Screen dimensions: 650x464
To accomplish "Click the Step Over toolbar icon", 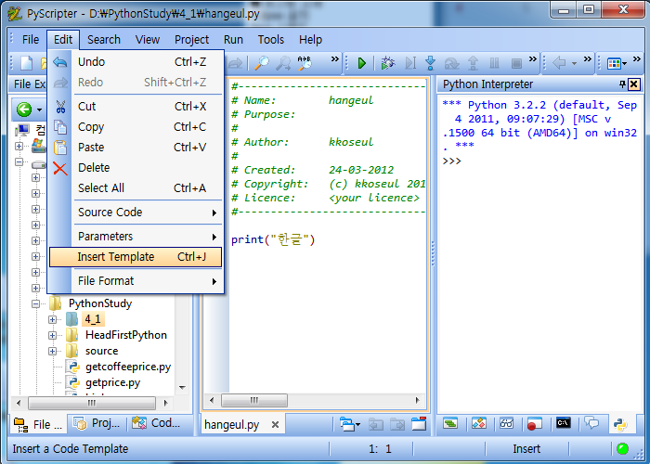I will pyautogui.click(x=452, y=63).
